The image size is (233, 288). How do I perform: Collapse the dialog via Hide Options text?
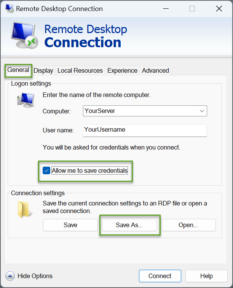pyautogui.click(x=35, y=276)
